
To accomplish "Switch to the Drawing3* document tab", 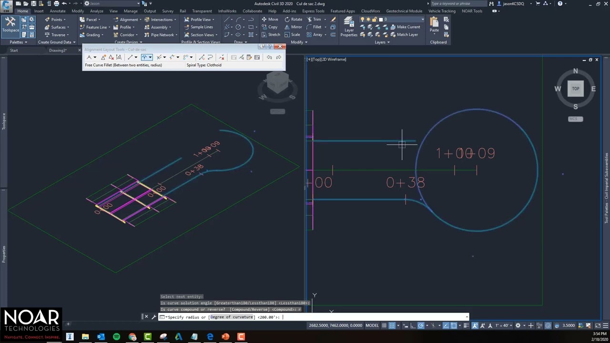I will click(58, 50).
